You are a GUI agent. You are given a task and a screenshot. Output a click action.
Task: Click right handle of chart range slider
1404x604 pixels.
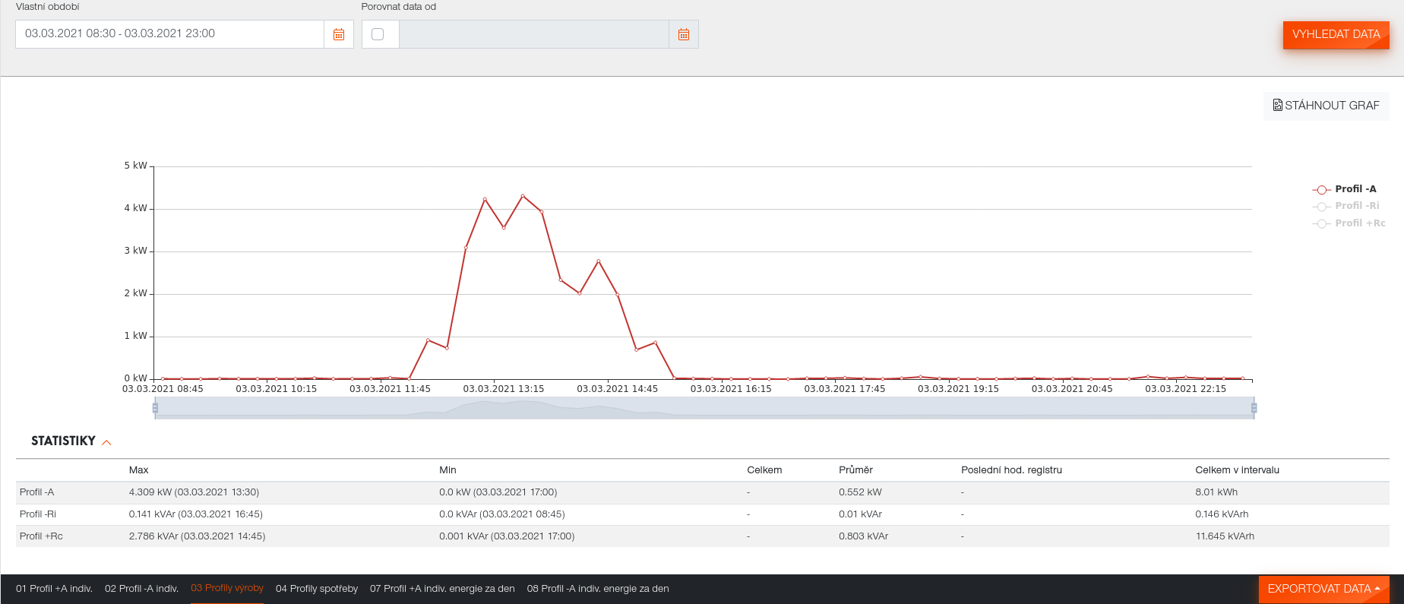pyautogui.click(x=1254, y=408)
